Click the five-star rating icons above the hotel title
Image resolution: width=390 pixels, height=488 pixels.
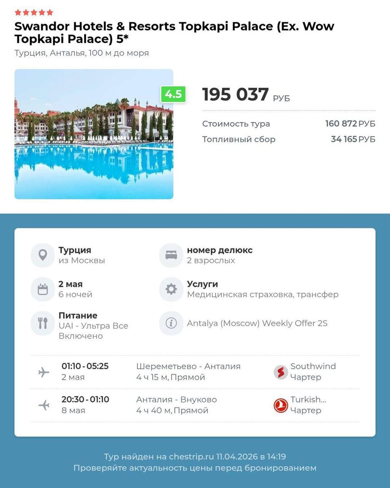tap(34, 12)
